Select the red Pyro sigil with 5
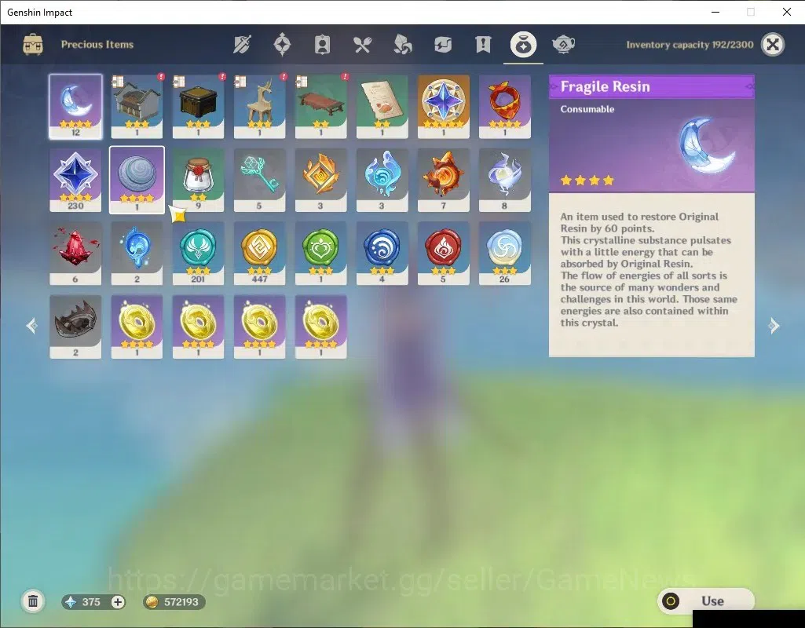805x628 pixels. tap(444, 254)
